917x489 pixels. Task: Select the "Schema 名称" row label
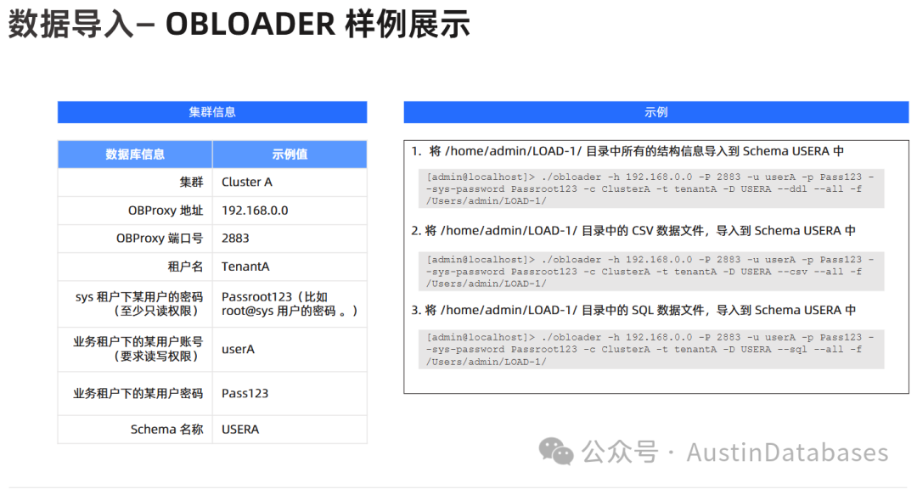pyautogui.click(x=166, y=430)
